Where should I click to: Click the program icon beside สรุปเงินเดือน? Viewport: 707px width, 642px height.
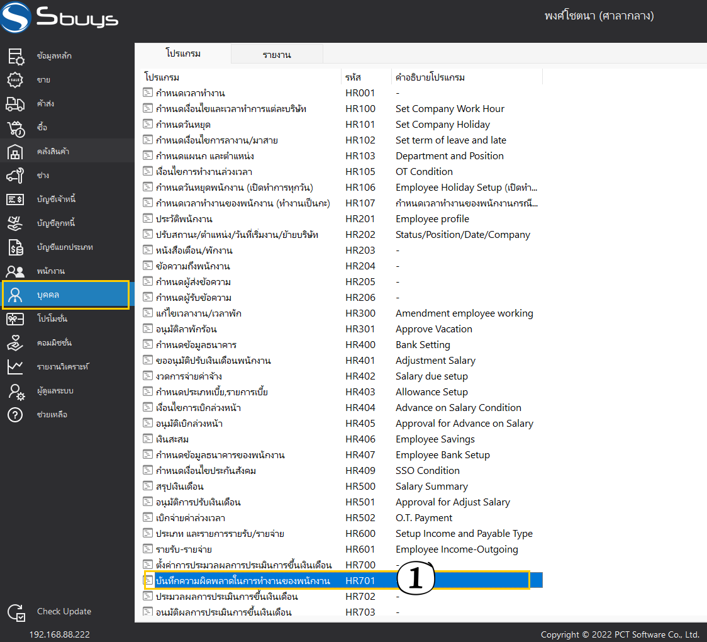147,486
